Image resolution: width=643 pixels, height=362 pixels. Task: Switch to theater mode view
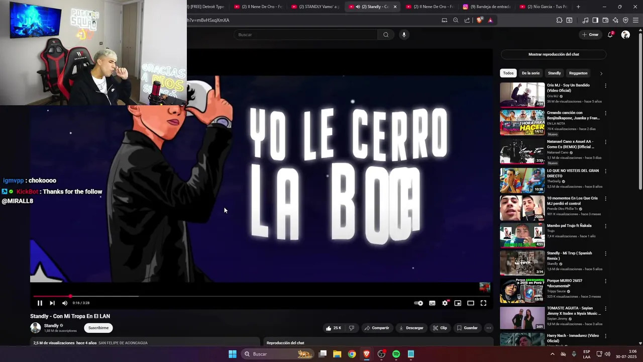tap(471, 303)
